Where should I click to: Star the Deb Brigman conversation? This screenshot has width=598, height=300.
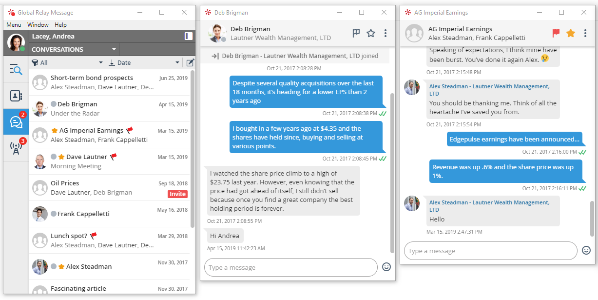point(371,32)
